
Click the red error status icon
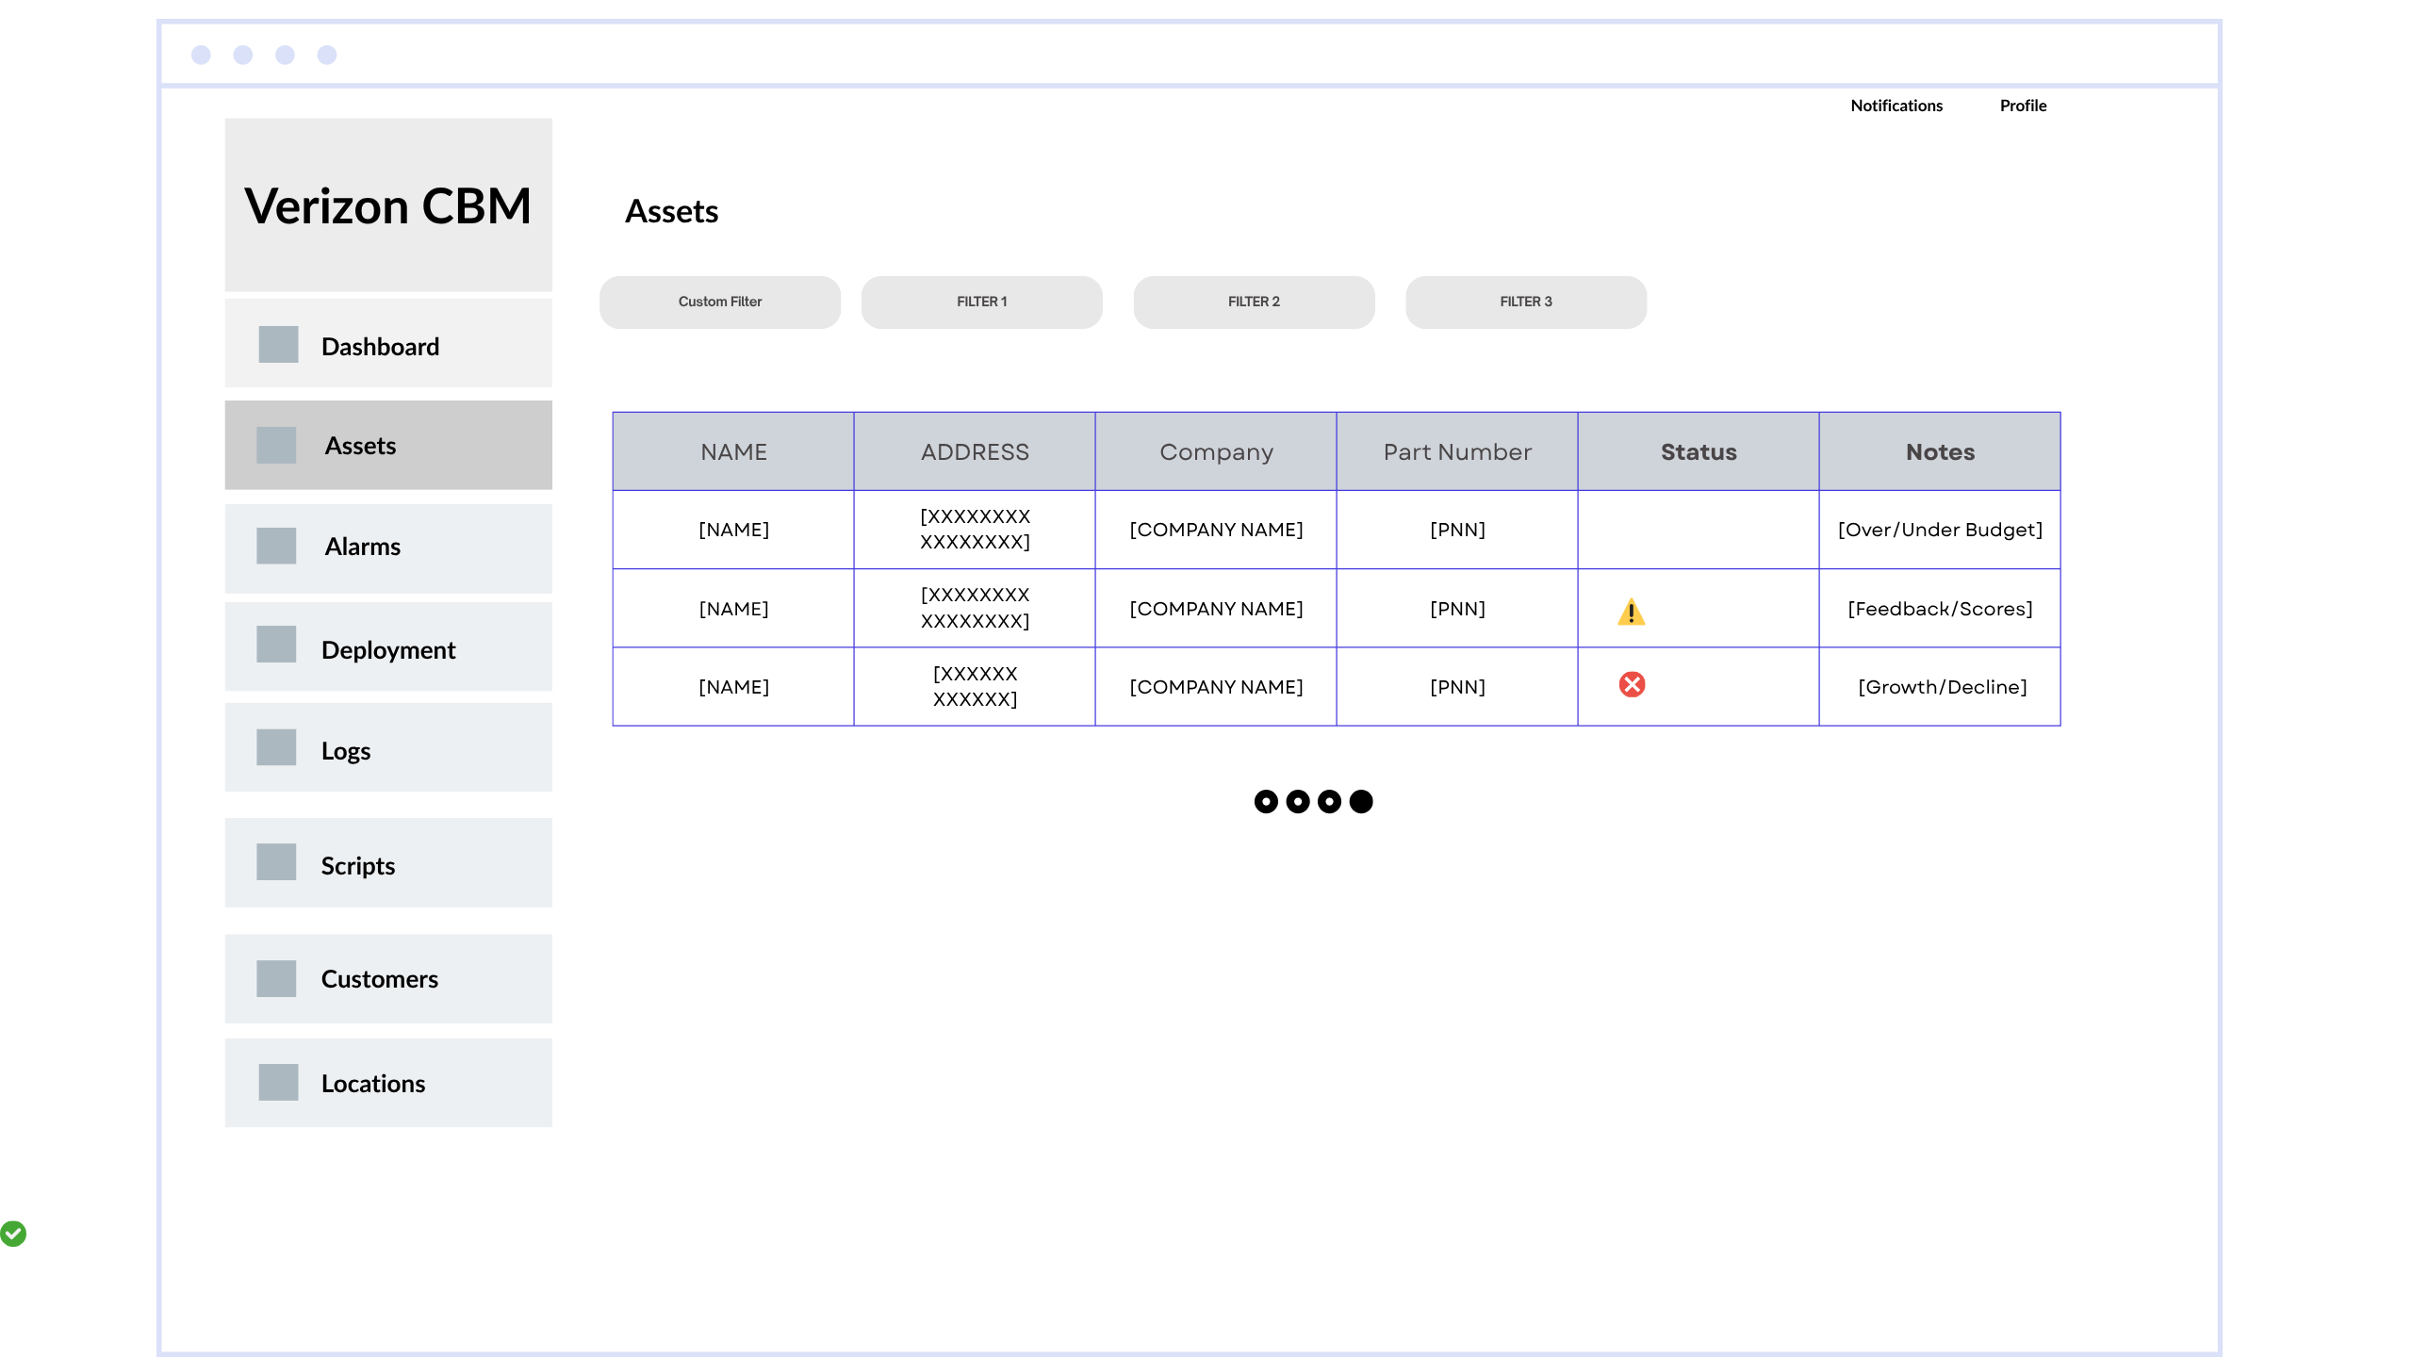point(1632,685)
